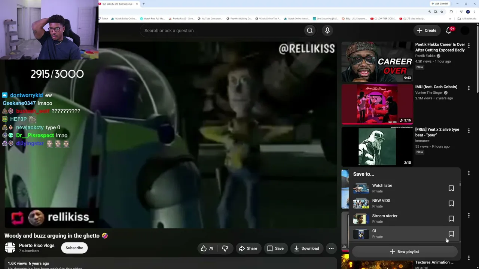
Task: Bookmark this tab with the star icon
Action: pyautogui.click(x=442, y=12)
